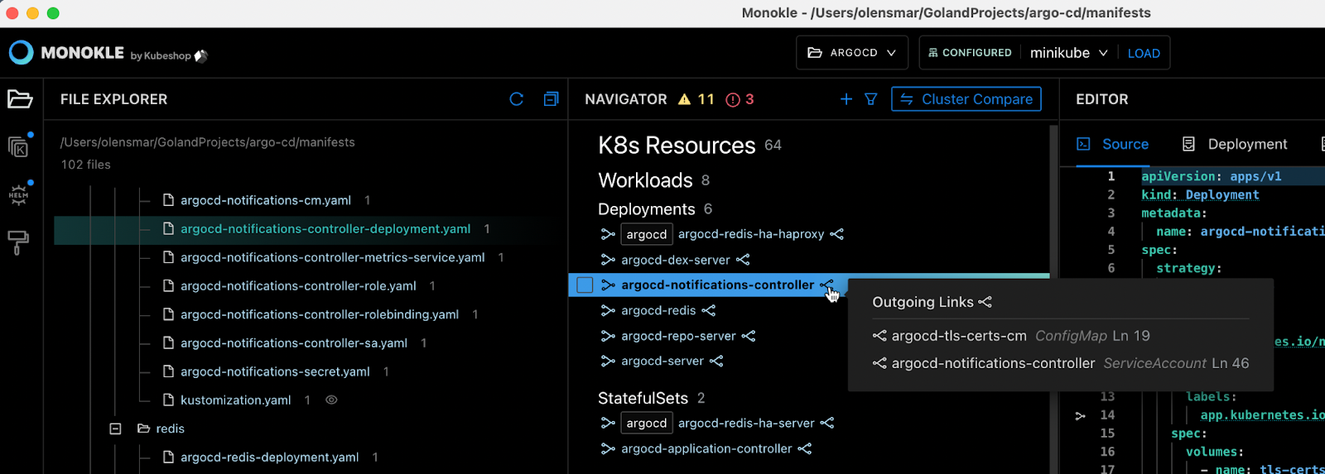
Task: Tick checkbox beside argocd-notifications-controller resource
Action: click(585, 285)
